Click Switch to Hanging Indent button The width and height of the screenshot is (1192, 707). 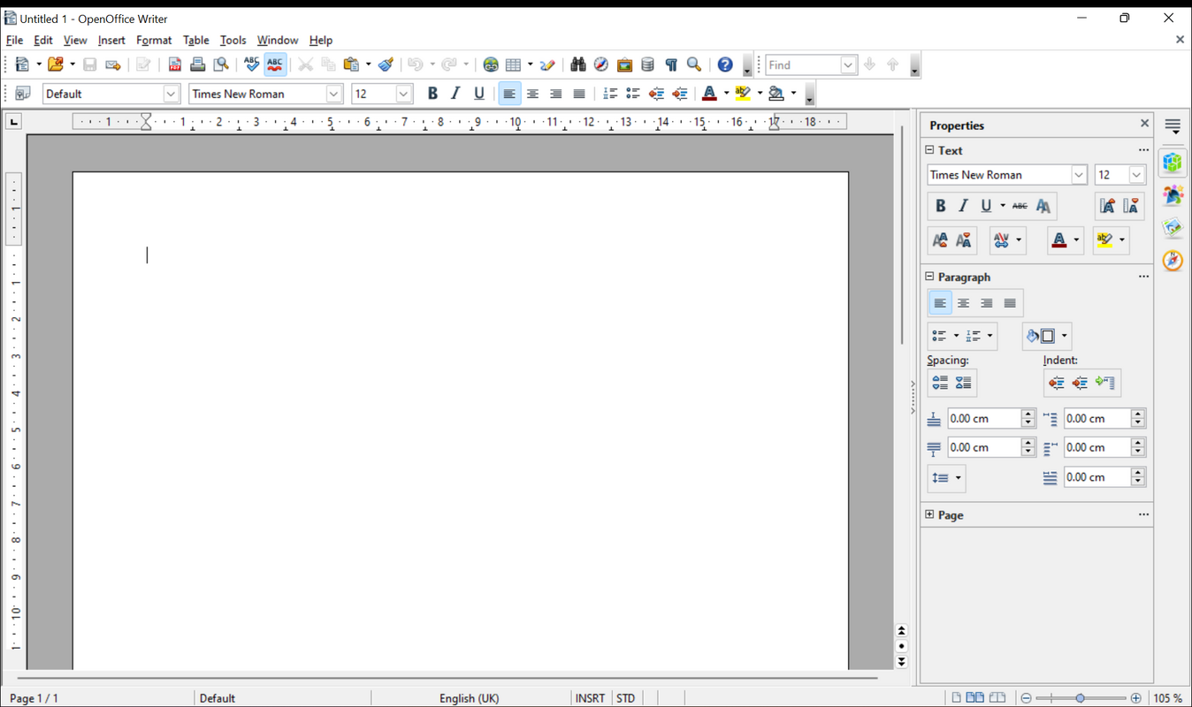click(1105, 383)
